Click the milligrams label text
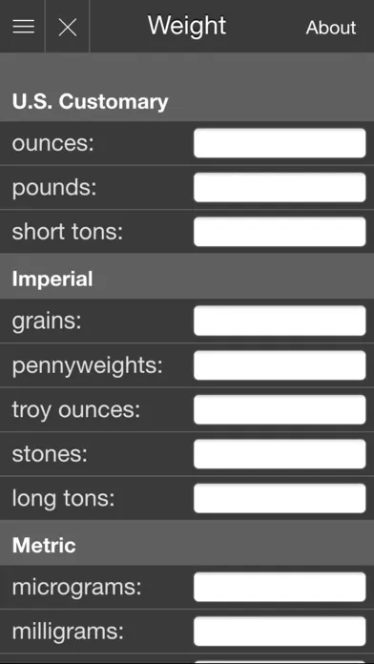This screenshot has width=374, height=664. tap(68, 632)
